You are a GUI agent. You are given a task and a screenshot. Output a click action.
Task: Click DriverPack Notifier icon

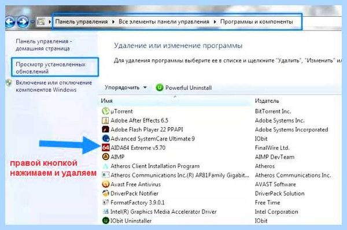(x=106, y=193)
